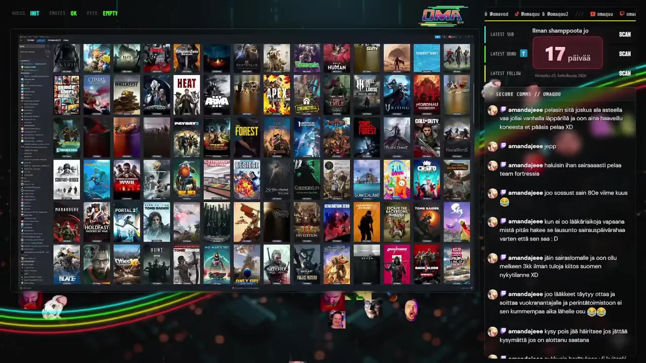
Task: Select the Terraria game cover
Action: [307, 58]
